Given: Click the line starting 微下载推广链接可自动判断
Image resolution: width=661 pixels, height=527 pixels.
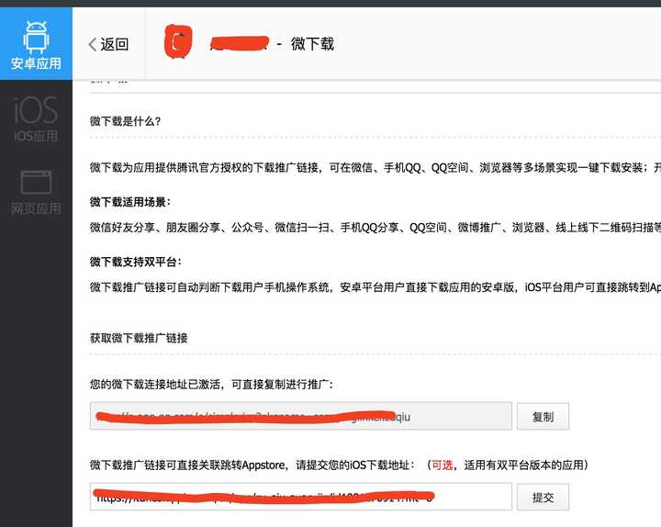Looking at the screenshot, I should [x=375, y=287].
